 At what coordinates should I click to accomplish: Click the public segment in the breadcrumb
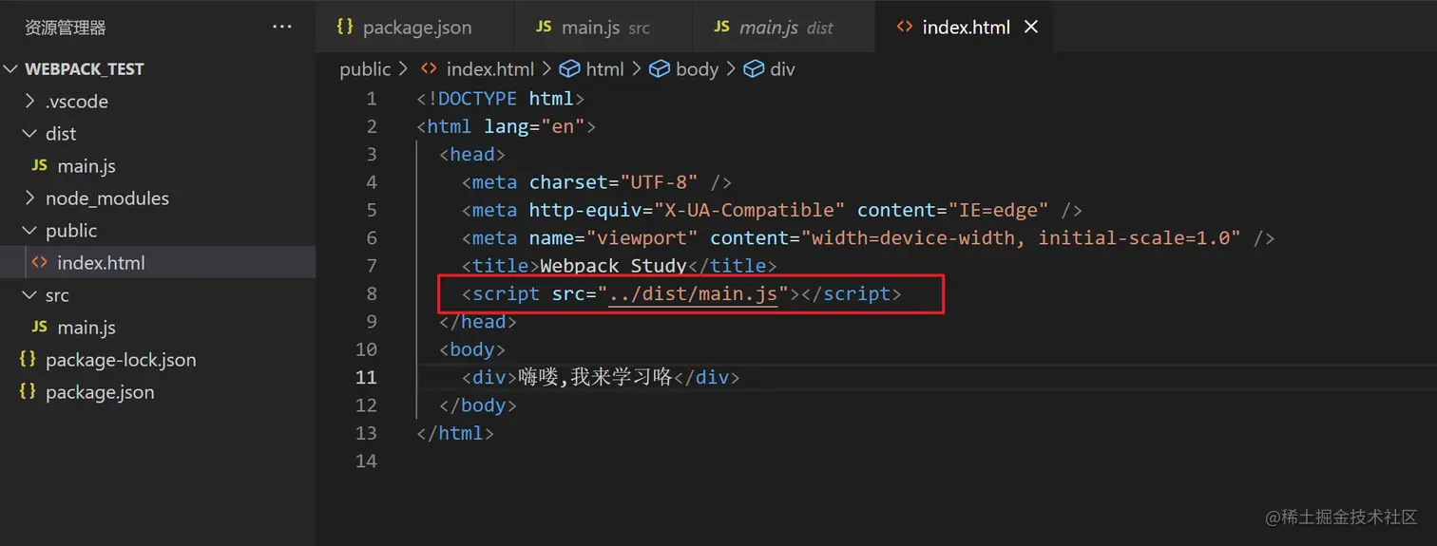coord(365,69)
